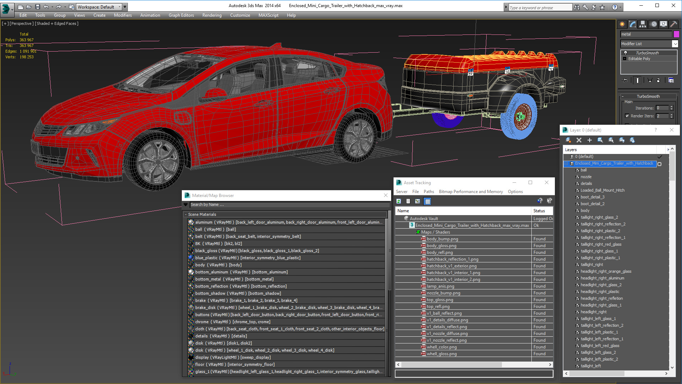
Task: Open the Display command panel tab
Action: coord(664,24)
